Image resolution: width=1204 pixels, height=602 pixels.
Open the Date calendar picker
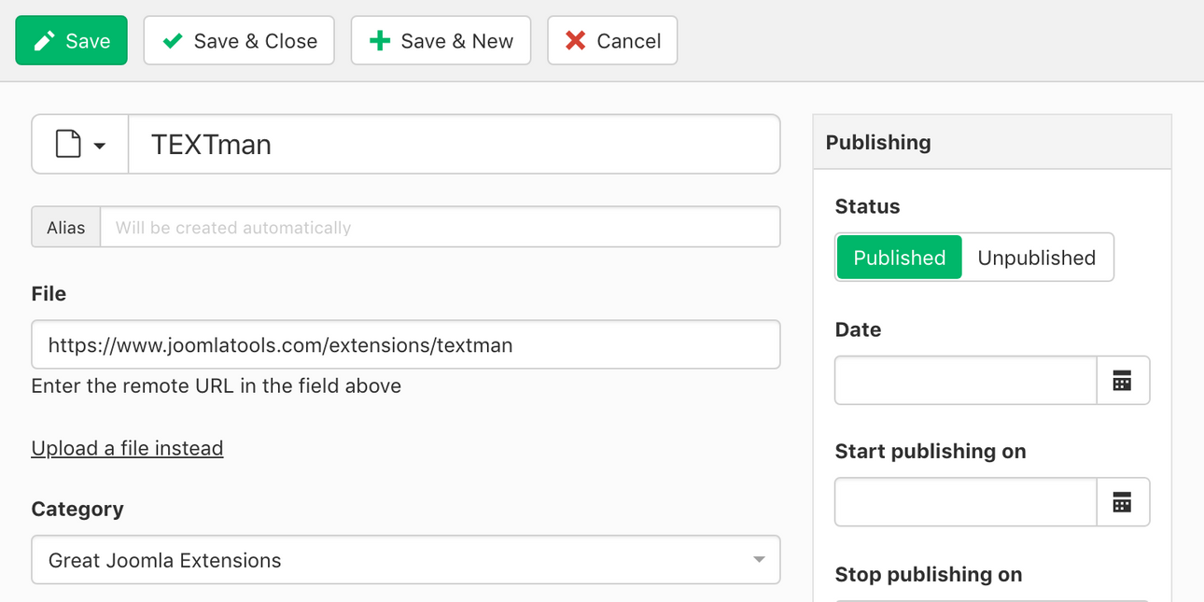click(x=1123, y=380)
